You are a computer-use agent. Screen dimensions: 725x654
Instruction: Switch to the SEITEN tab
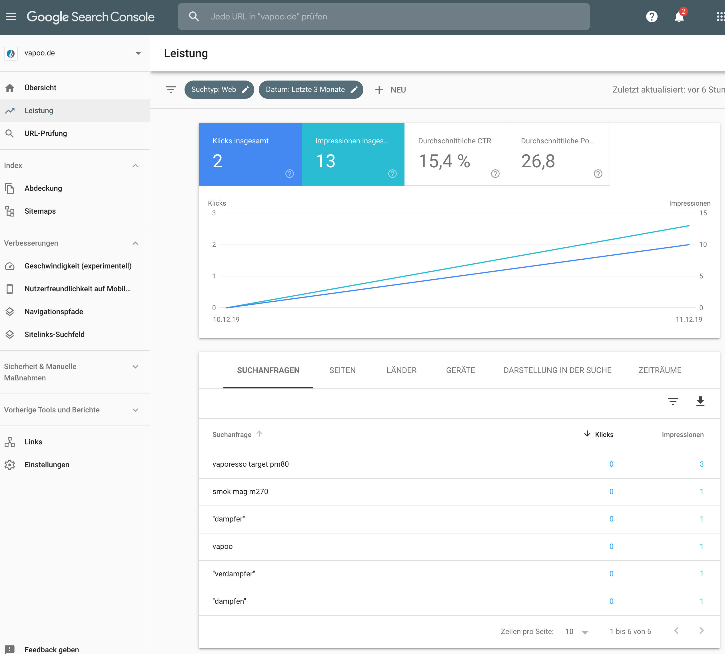[x=342, y=370]
